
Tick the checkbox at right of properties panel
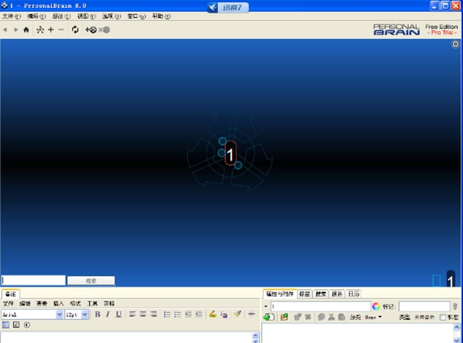(x=443, y=317)
